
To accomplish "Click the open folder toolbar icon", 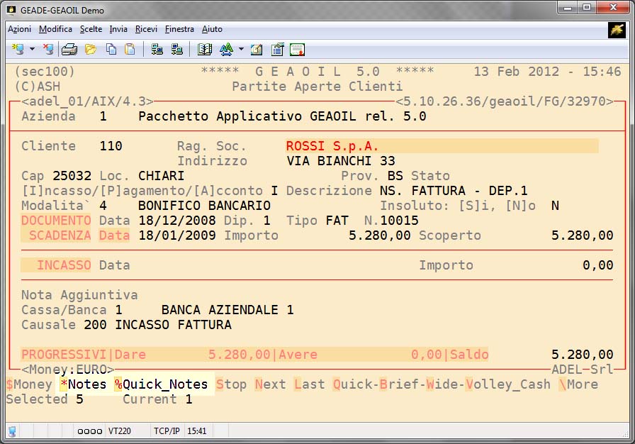I will (91, 50).
